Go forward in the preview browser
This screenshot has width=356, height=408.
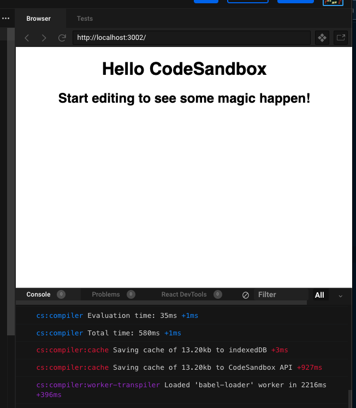click(44, 38)
